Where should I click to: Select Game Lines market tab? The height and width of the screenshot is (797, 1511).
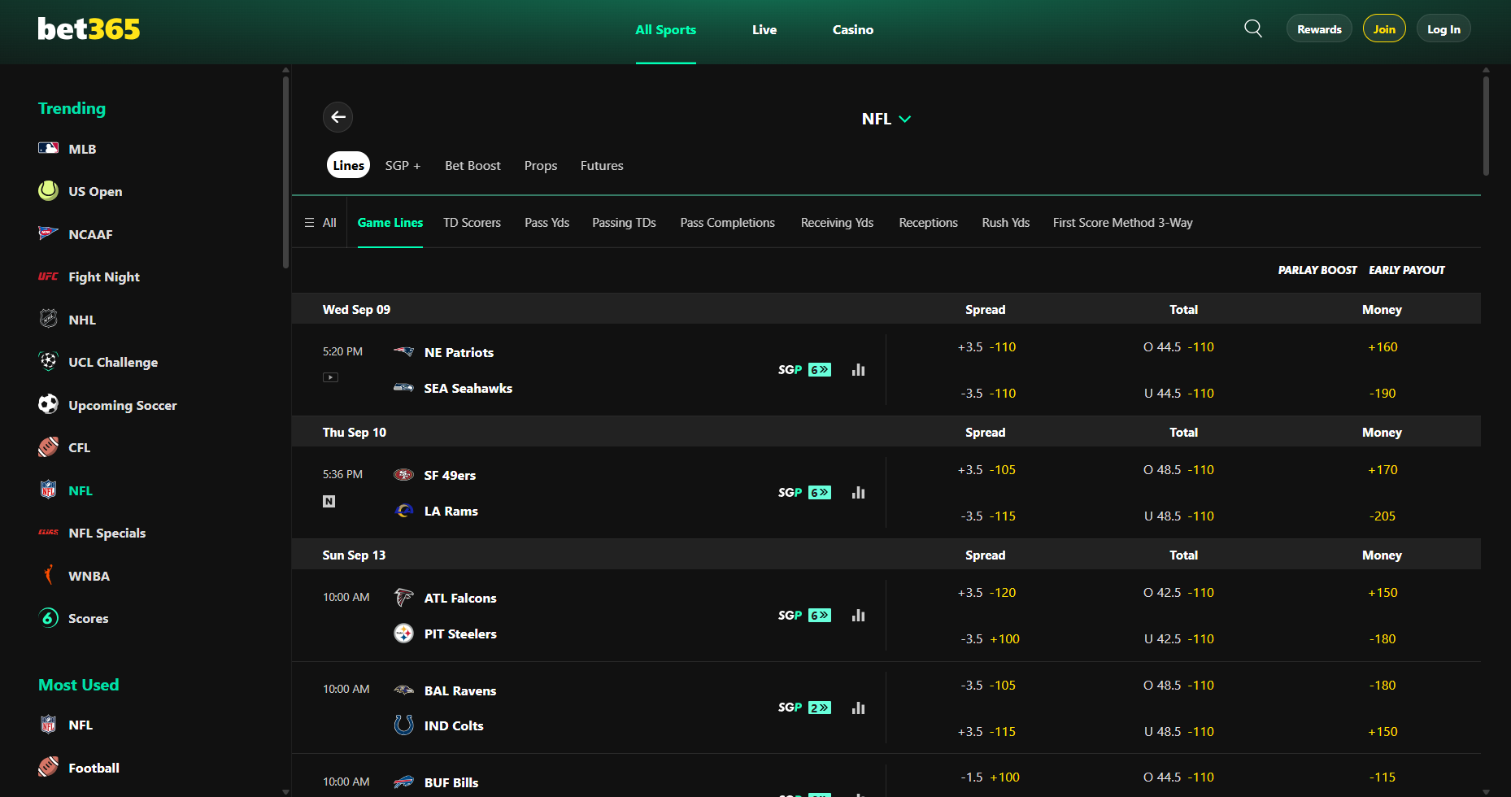[390, 222]
